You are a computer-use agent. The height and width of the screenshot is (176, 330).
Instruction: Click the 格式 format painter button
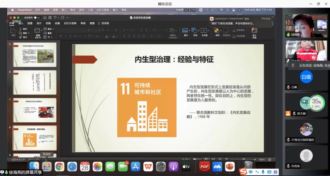(x=23, y=37)
